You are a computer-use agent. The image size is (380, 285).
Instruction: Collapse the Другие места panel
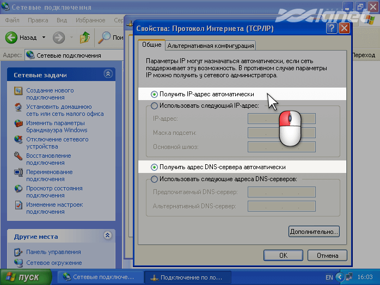pyautogui.click(x=108, y=235)
